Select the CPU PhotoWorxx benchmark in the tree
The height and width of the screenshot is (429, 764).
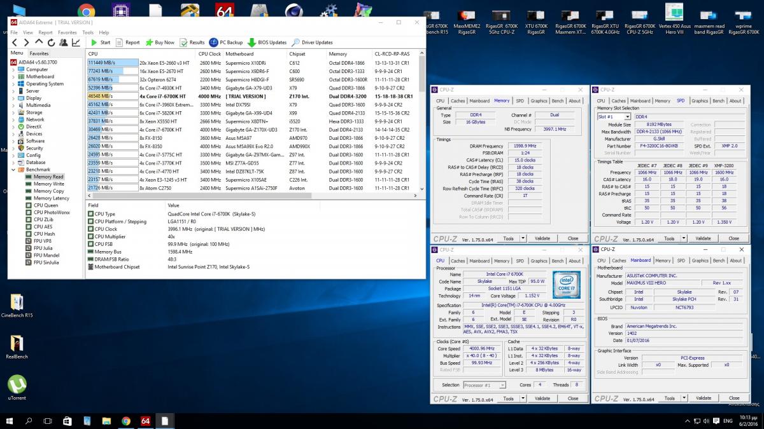pyautogui.click(x=52, y=212)
